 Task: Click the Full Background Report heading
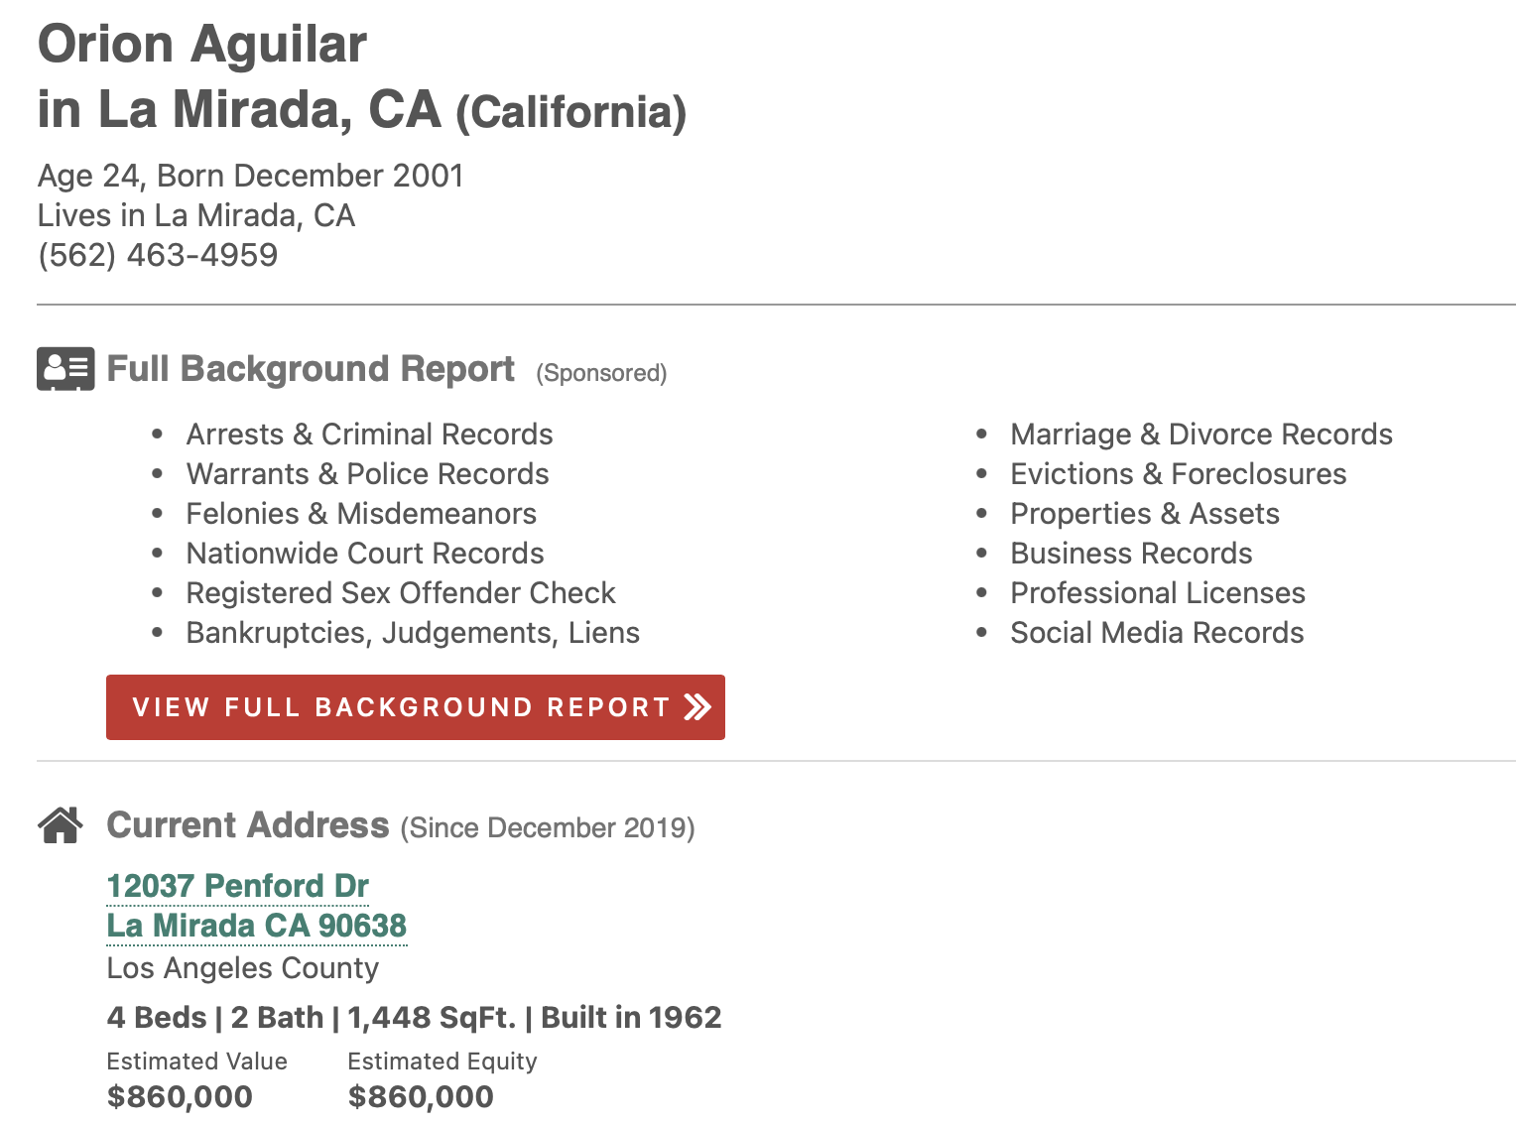[x=311, y=369]
